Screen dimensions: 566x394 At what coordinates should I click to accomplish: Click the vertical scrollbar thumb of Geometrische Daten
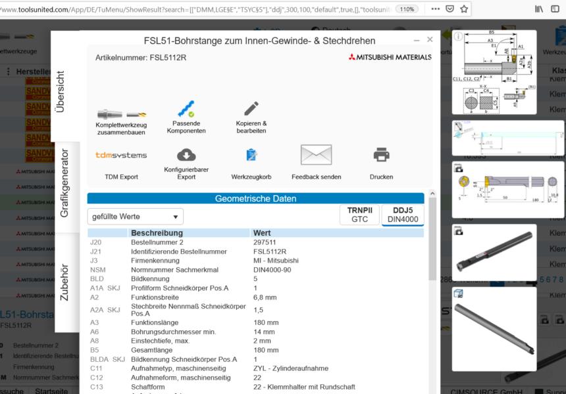point(432,239)
